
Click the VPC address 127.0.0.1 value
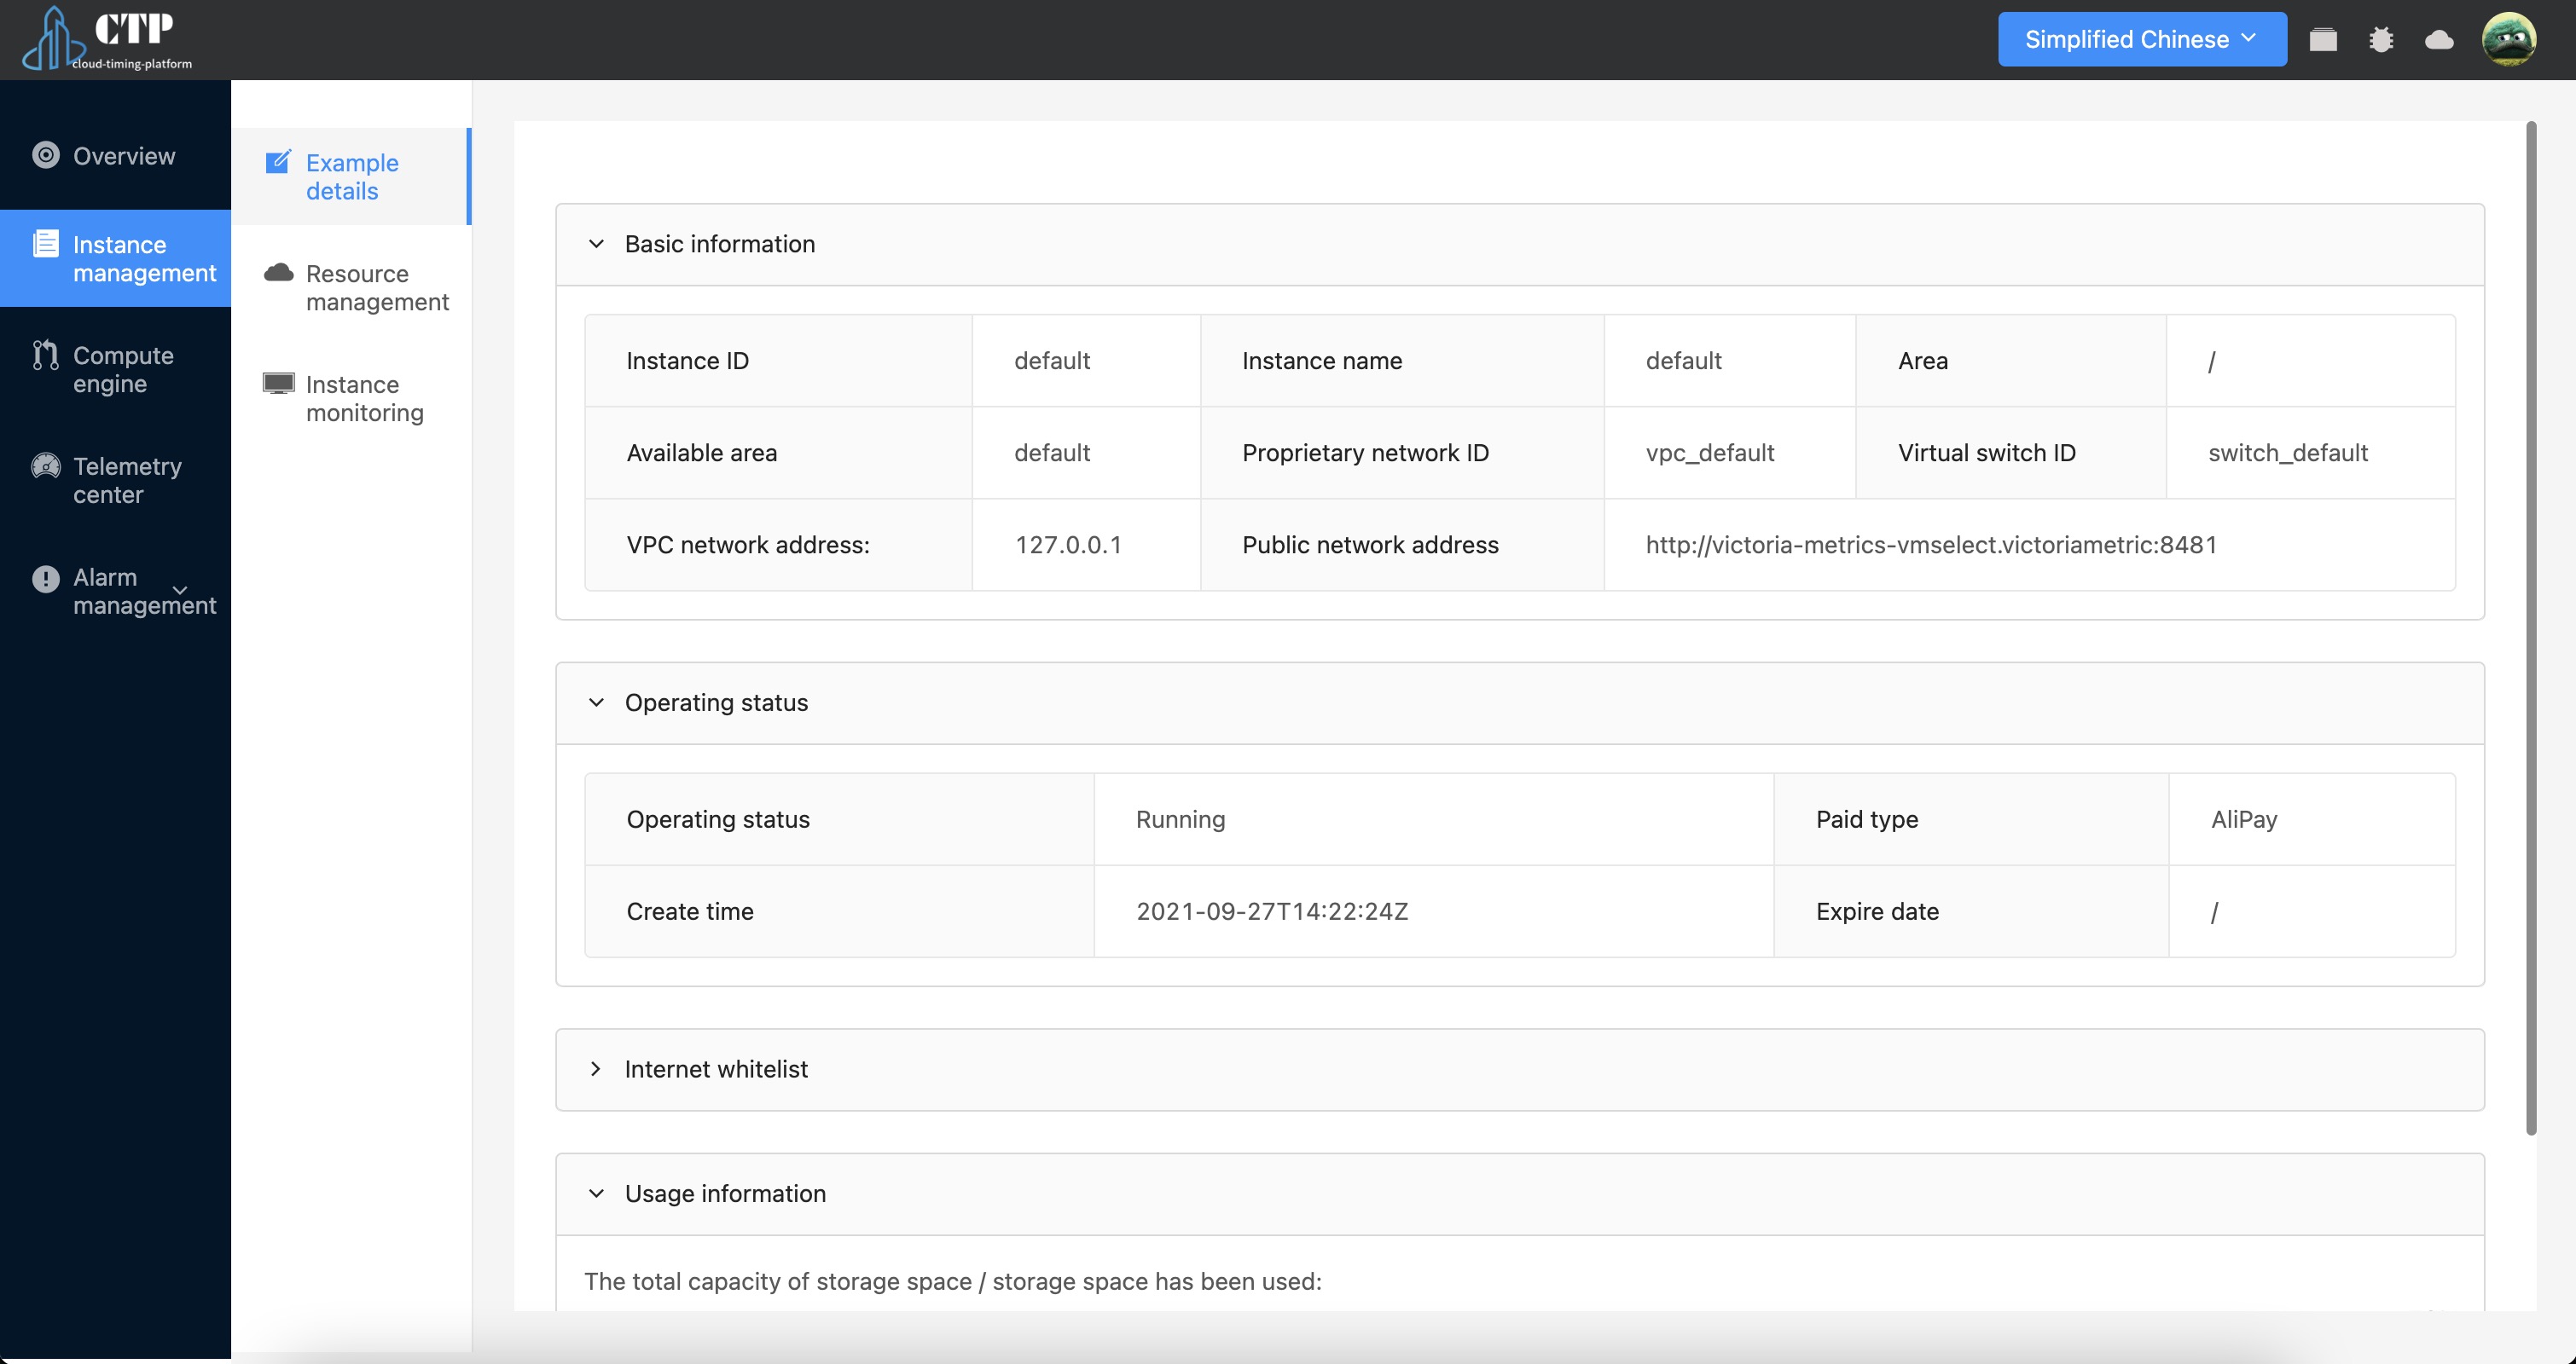coord(1068,545)
